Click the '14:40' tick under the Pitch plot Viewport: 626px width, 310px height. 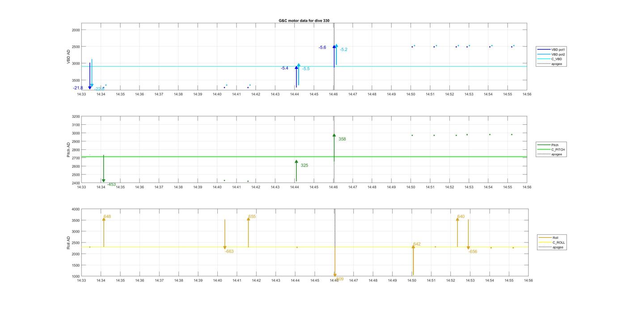(x=217, y=187)
